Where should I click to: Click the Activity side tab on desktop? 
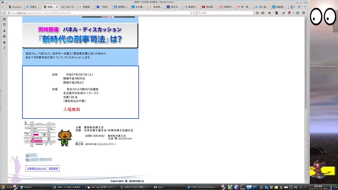335,25
